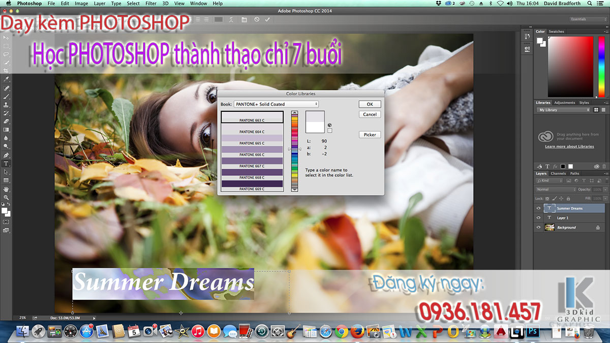
Task: Open the My Library dropdown
Action: (563, 110)
